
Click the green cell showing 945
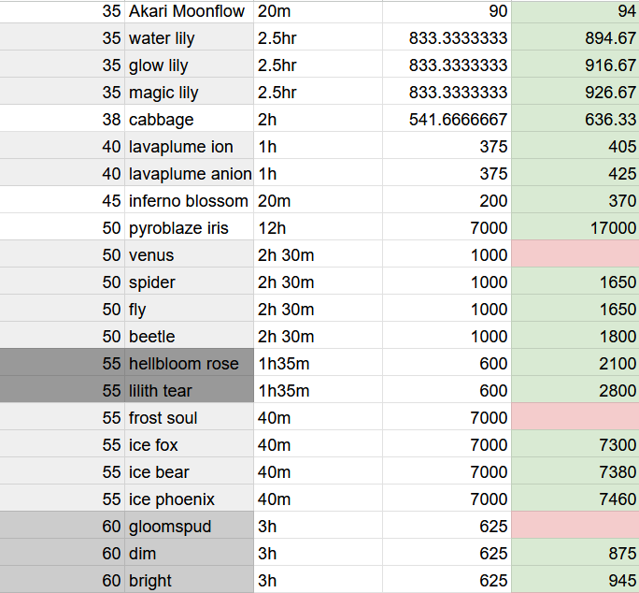(x=575, y=581)
